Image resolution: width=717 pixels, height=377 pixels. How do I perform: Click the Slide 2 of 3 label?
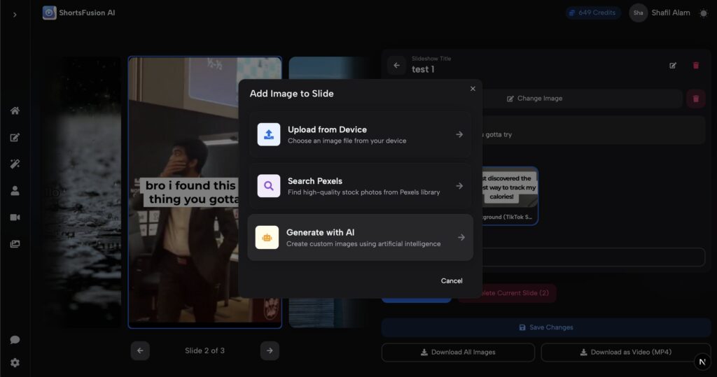click(205, 350)
